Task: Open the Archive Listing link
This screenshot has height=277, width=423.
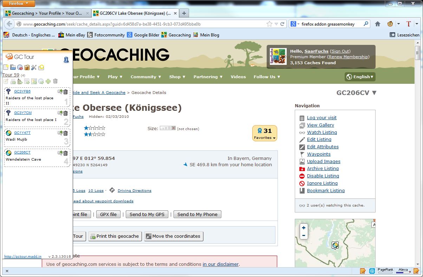Action: [323, 169]
